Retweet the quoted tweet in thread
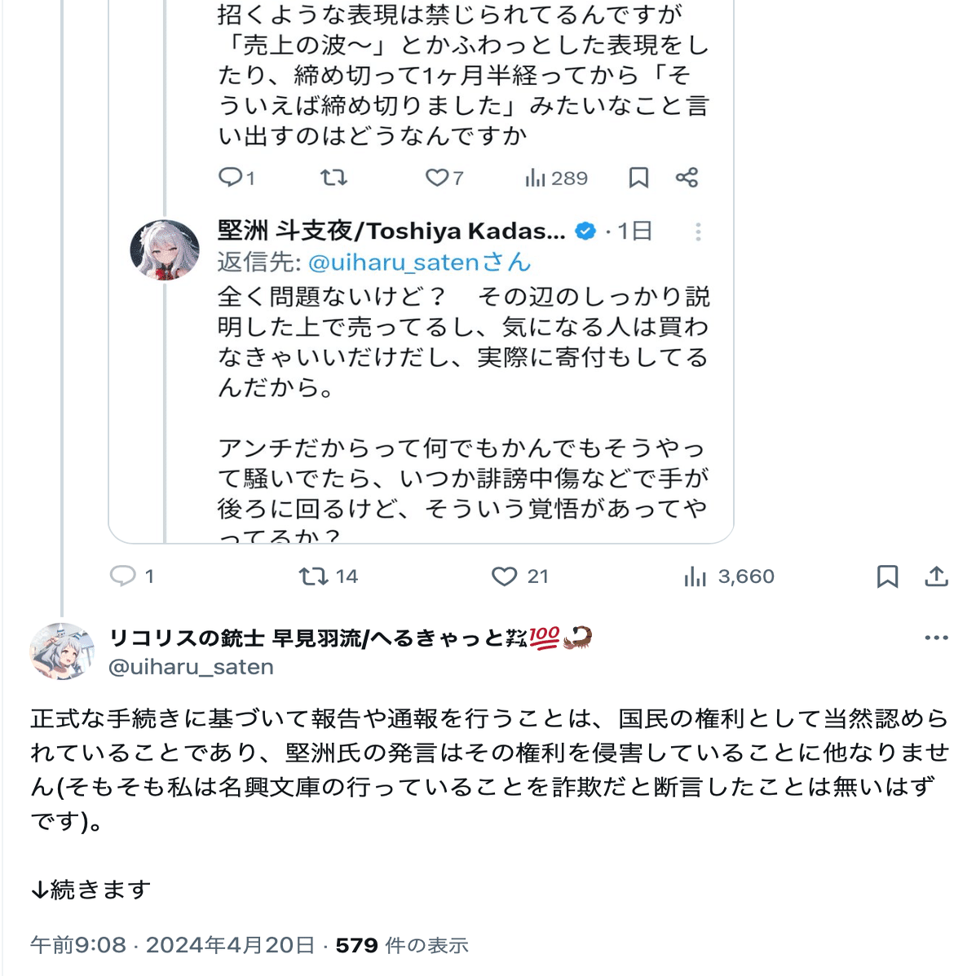 [x=333, y=178]
